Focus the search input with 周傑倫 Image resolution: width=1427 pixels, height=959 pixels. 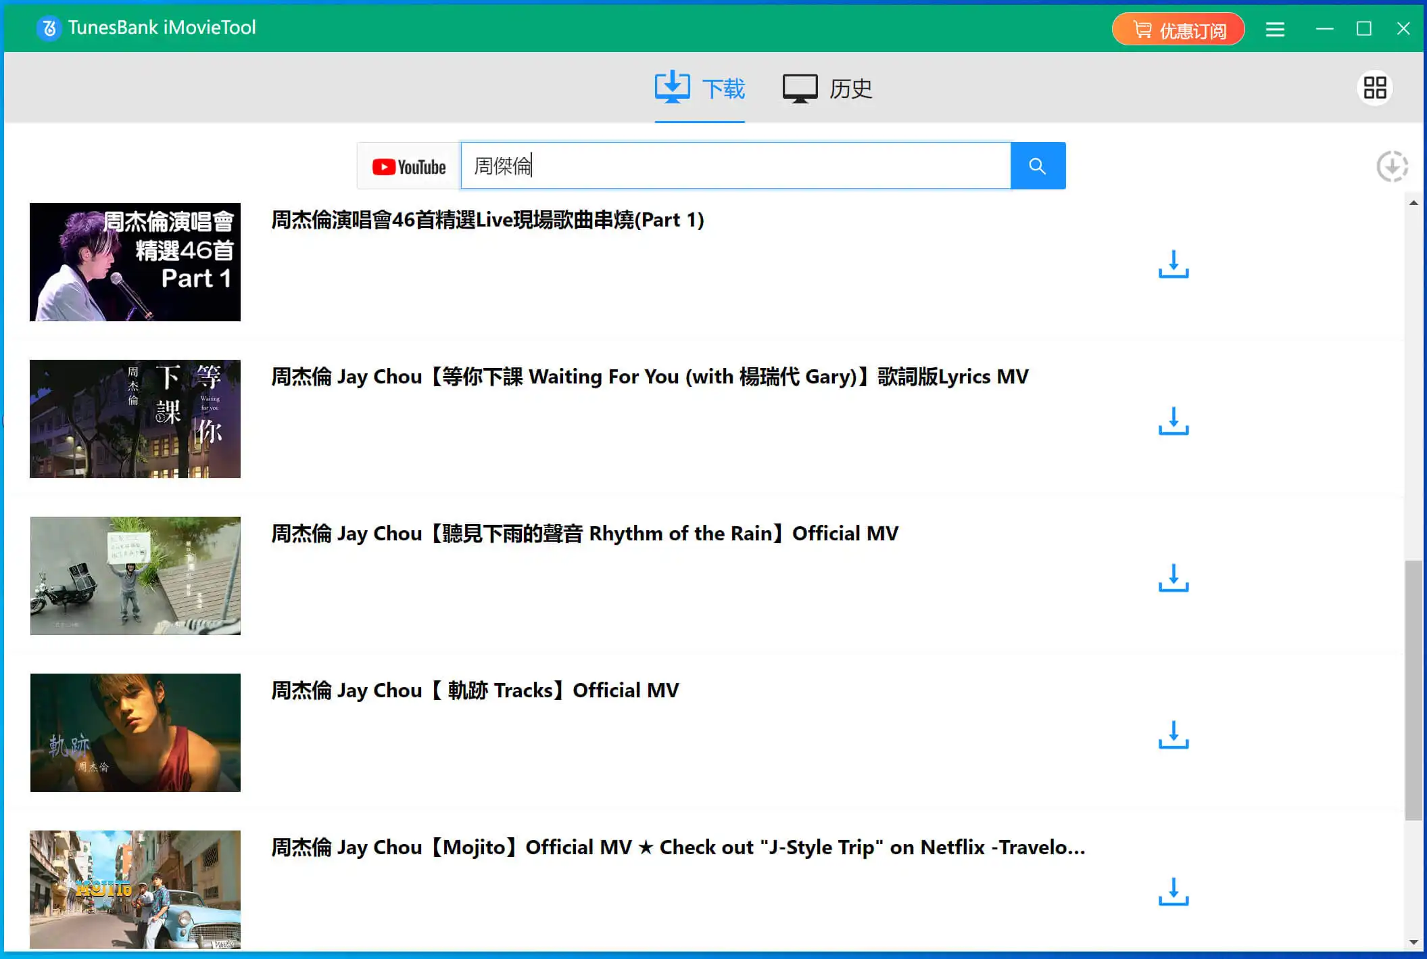coord(735,166)
